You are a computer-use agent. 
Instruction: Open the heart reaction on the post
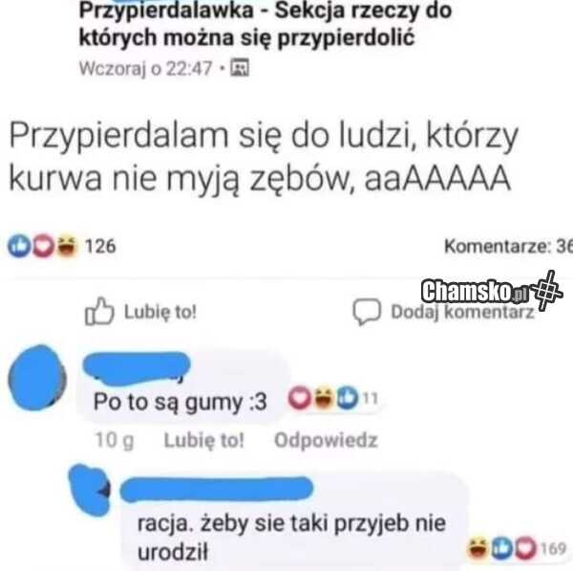(44, 246)
